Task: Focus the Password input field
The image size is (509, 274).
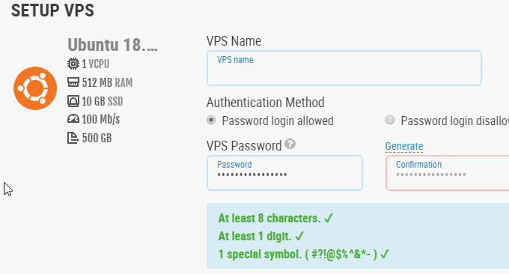Action: pos(284,173)
